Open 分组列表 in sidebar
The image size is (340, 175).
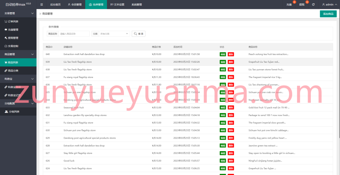18,112
